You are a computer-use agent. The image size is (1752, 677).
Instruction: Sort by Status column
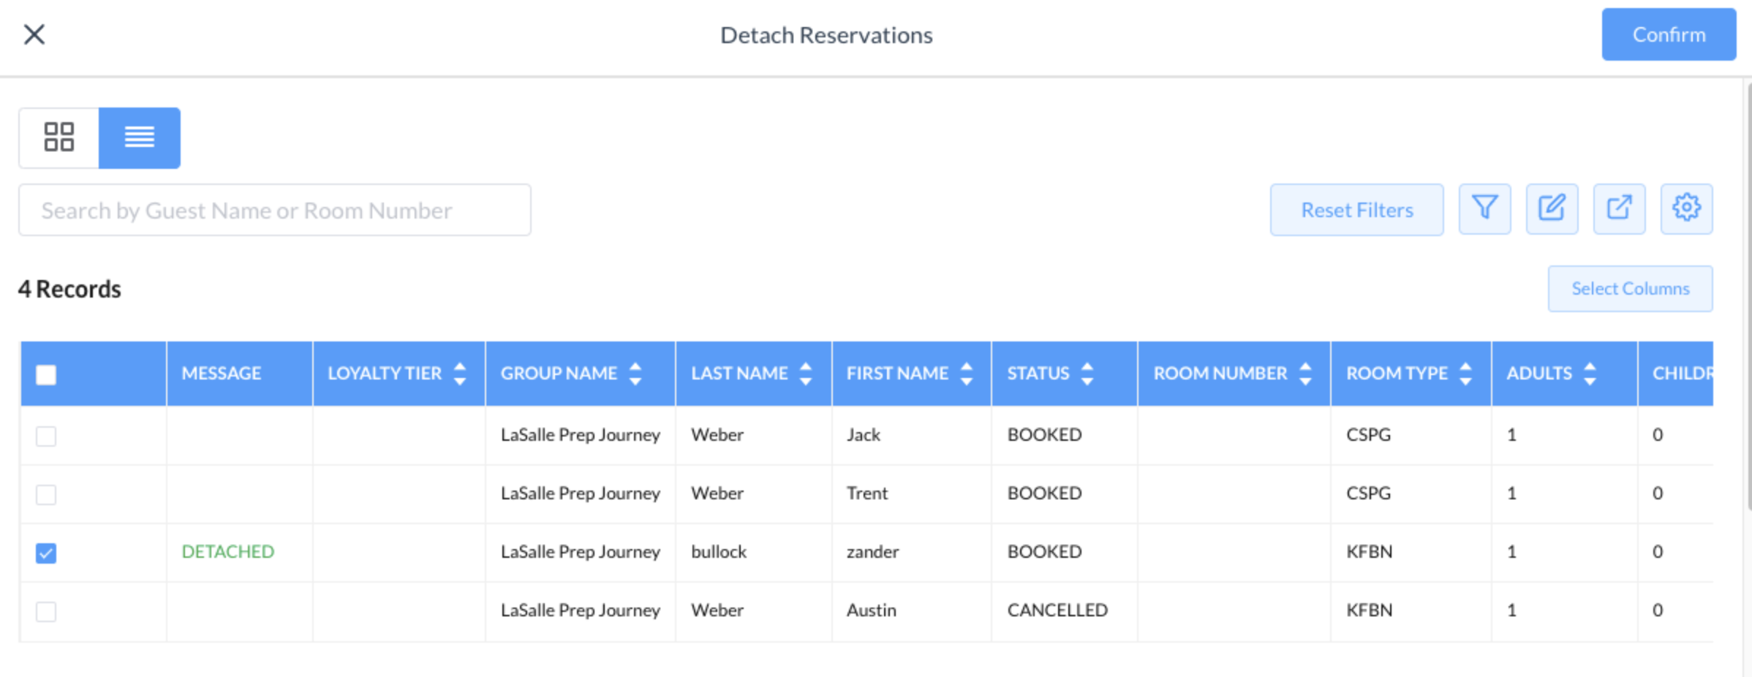tap(1087, 374)
